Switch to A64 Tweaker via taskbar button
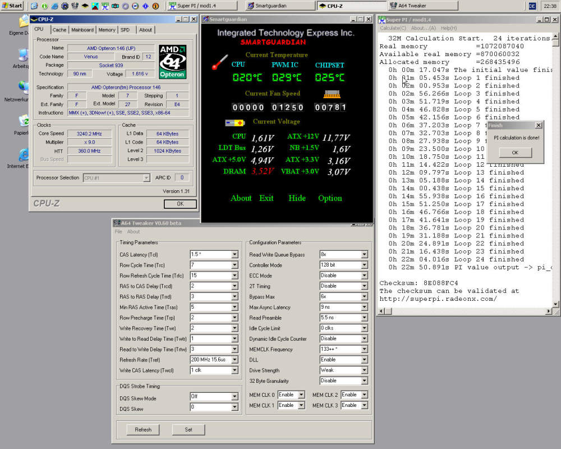 pos(423,6)
